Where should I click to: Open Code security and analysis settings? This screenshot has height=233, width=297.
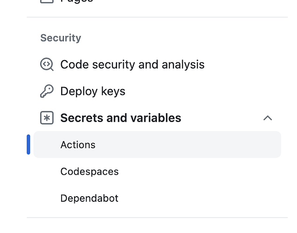[x=132, y=64]
